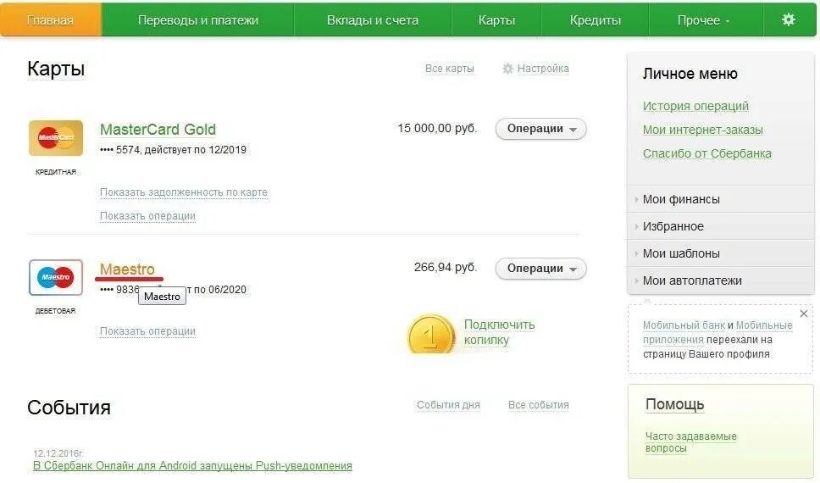Expand Мои финансы section
Image resolution: width=820 pixels, height=483 pixels.
[x=721, y=199]
